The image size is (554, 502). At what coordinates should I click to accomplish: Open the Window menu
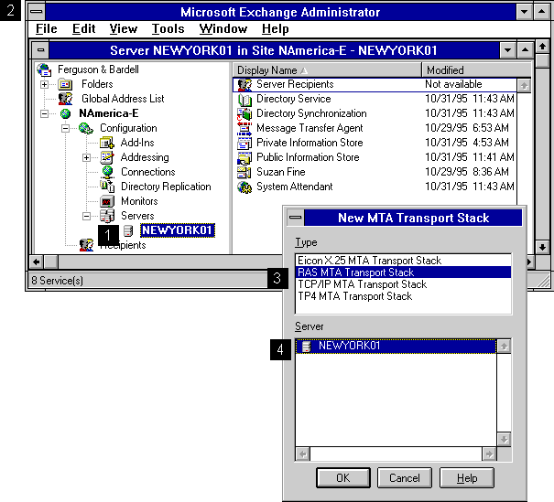pyautogui.click(x=223, y=29)
